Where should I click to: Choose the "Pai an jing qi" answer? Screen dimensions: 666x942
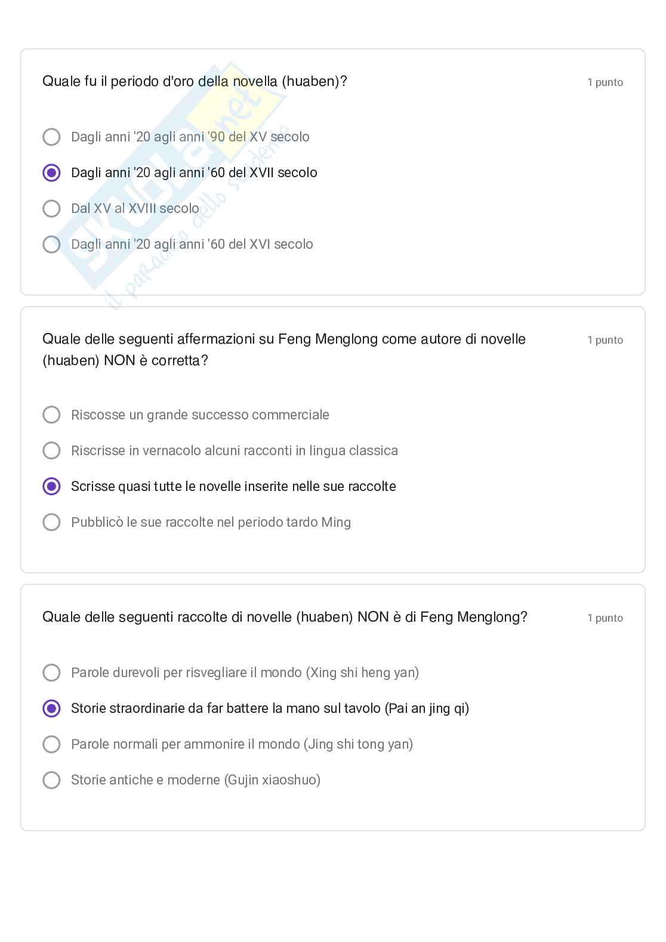coord(52,708)
